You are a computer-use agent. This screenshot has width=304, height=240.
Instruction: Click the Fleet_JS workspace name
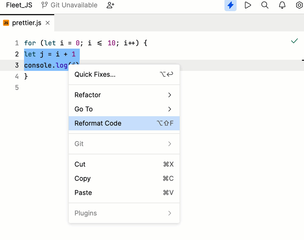coord(18,5)
